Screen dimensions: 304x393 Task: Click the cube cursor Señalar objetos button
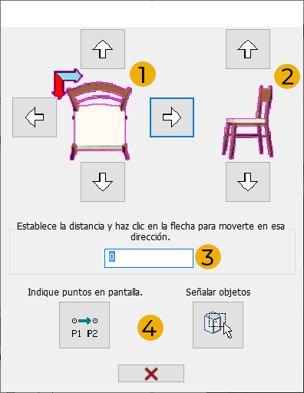(218, 325)
